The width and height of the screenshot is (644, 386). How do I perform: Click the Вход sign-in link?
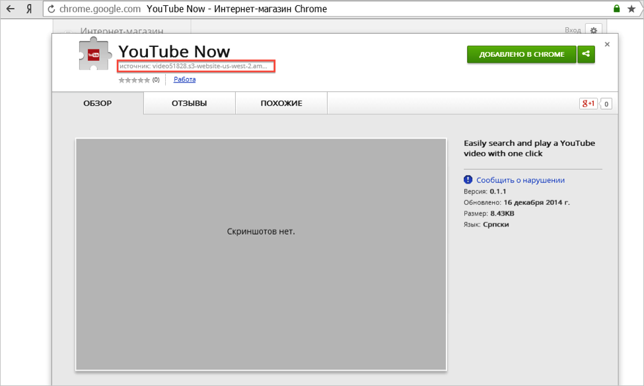tap(573, 30)
